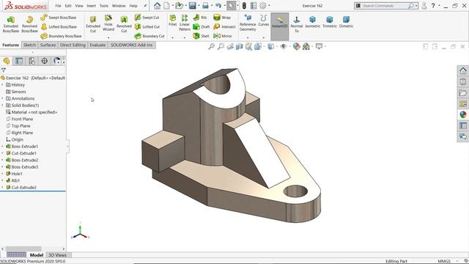Expand the Rib1 feature
Image resolution: width=469 pixels, height=264 pixels.
tap(3, 180)
